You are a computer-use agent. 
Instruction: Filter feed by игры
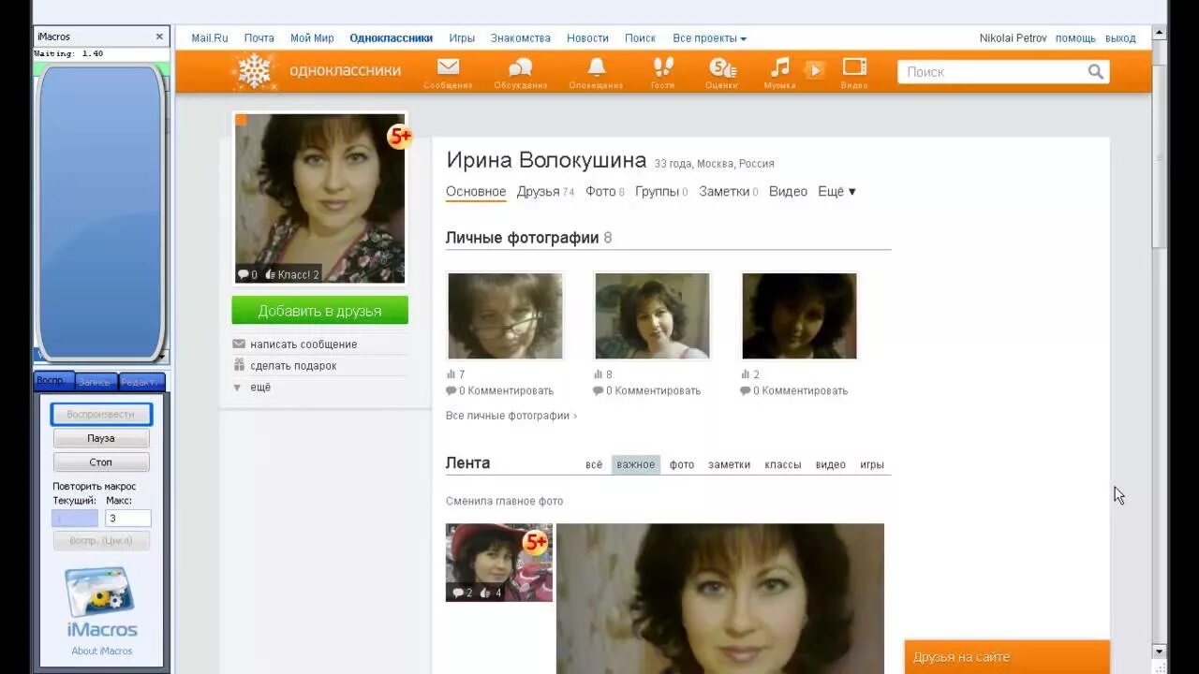tap(872, 464)
